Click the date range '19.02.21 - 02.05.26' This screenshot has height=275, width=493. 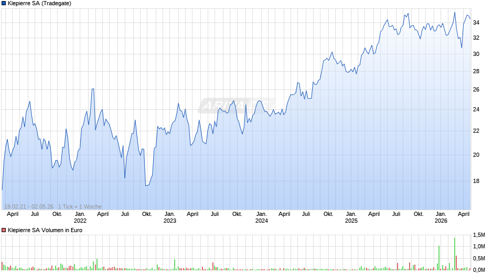(29, 207)
